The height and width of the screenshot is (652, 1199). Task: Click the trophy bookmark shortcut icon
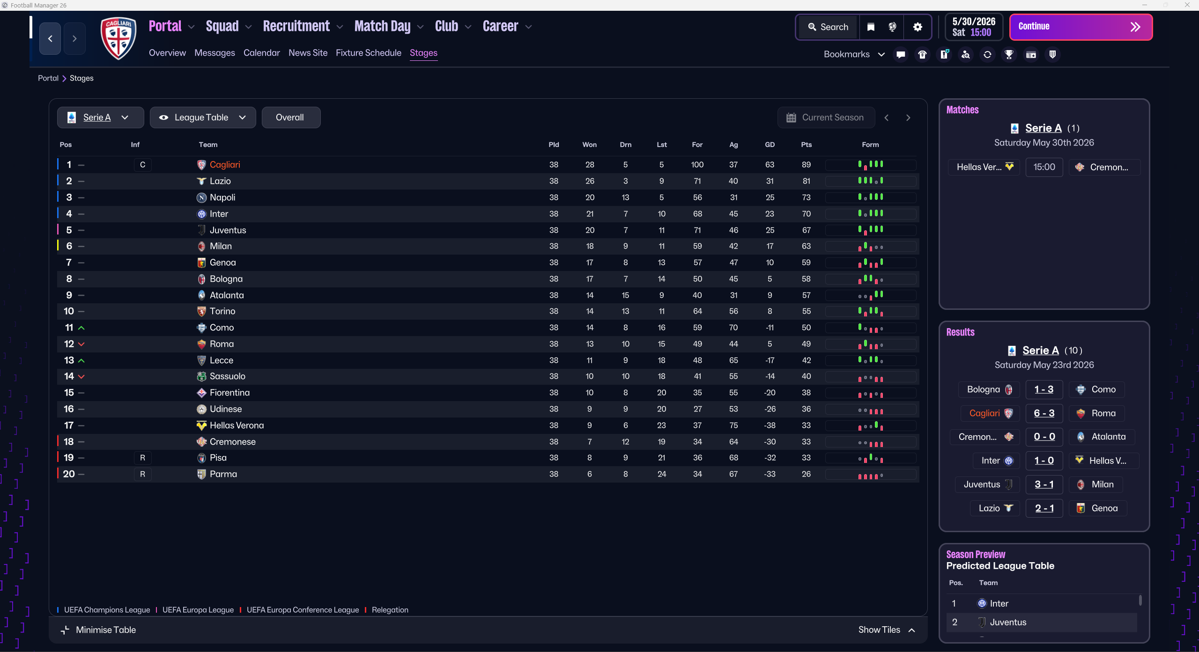(x=1009, y=55)
